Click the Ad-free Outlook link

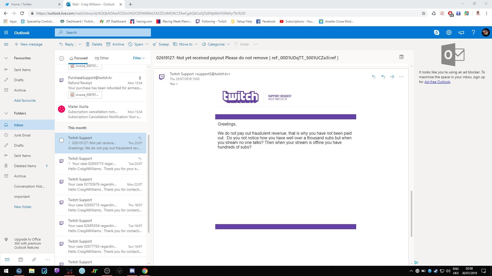(x=437, y=82)
